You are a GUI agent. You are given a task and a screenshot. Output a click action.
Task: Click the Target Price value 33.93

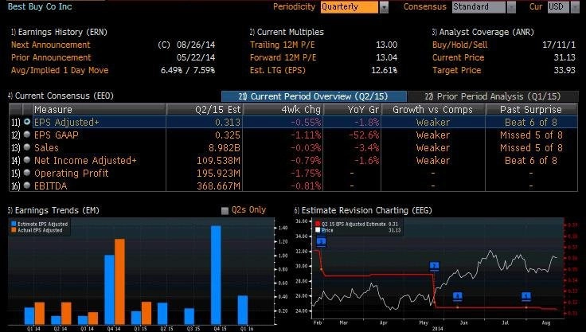coord(565,70)
